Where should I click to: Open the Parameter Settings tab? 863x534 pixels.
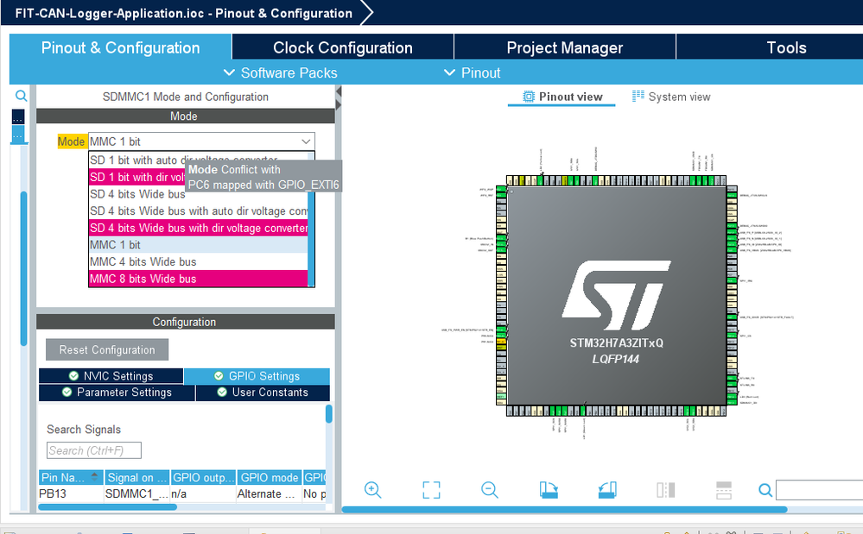117,393
